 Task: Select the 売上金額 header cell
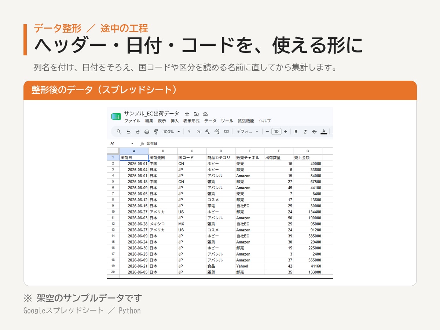point(308,158)
